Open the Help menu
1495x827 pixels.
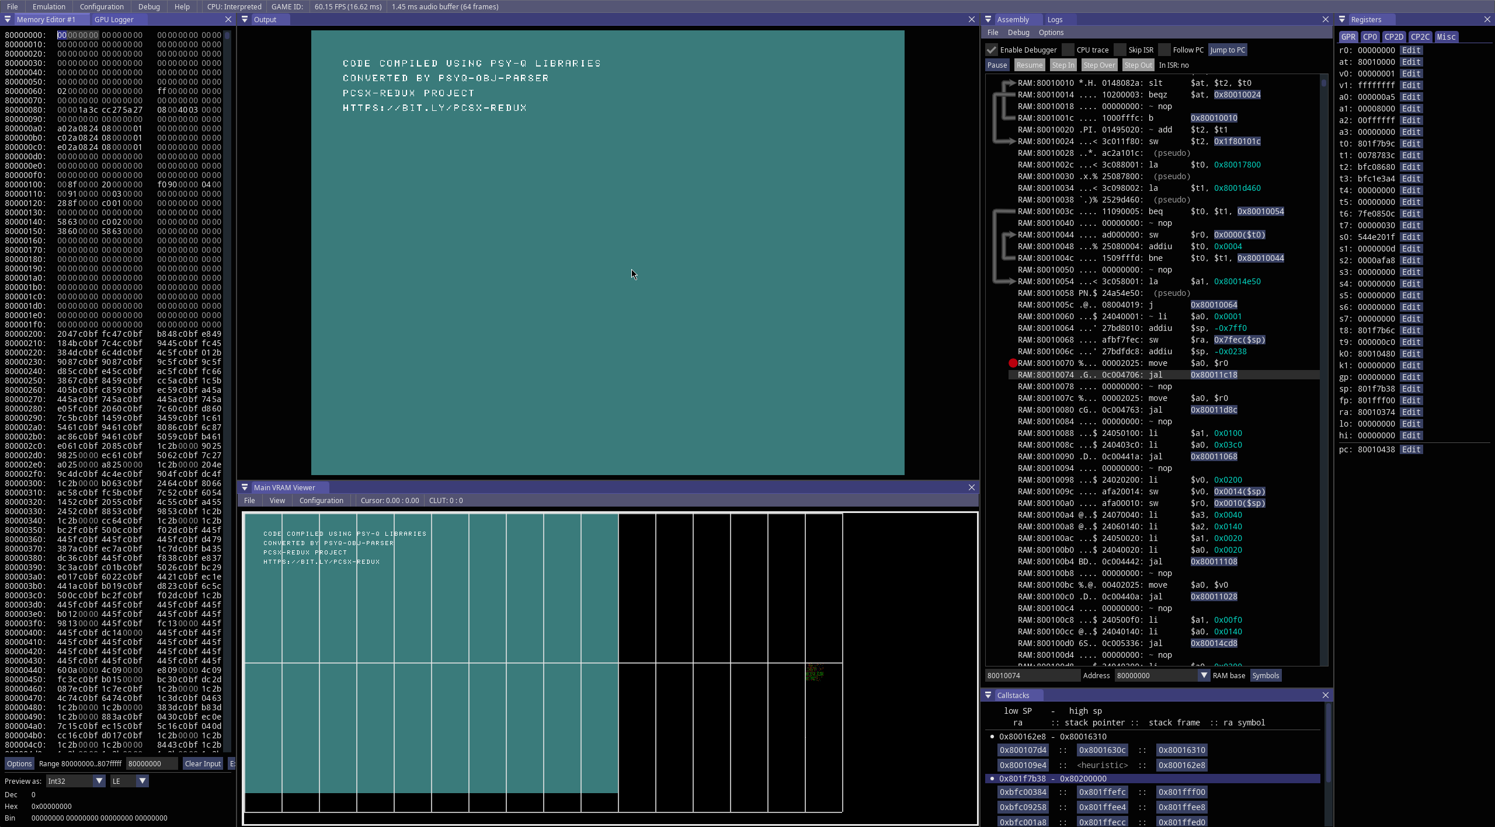pyautogui.click(x=182, y=6)
